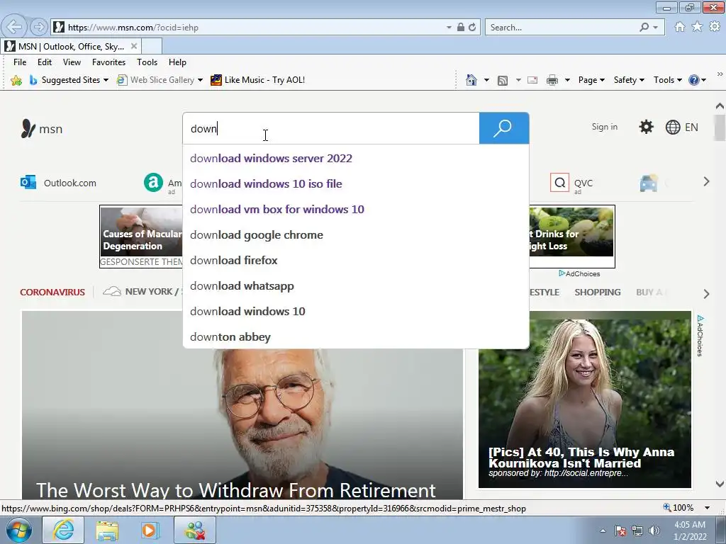Click the page vertical scrollbar thumb
This screenshot has height=544, width=726.
720,127
